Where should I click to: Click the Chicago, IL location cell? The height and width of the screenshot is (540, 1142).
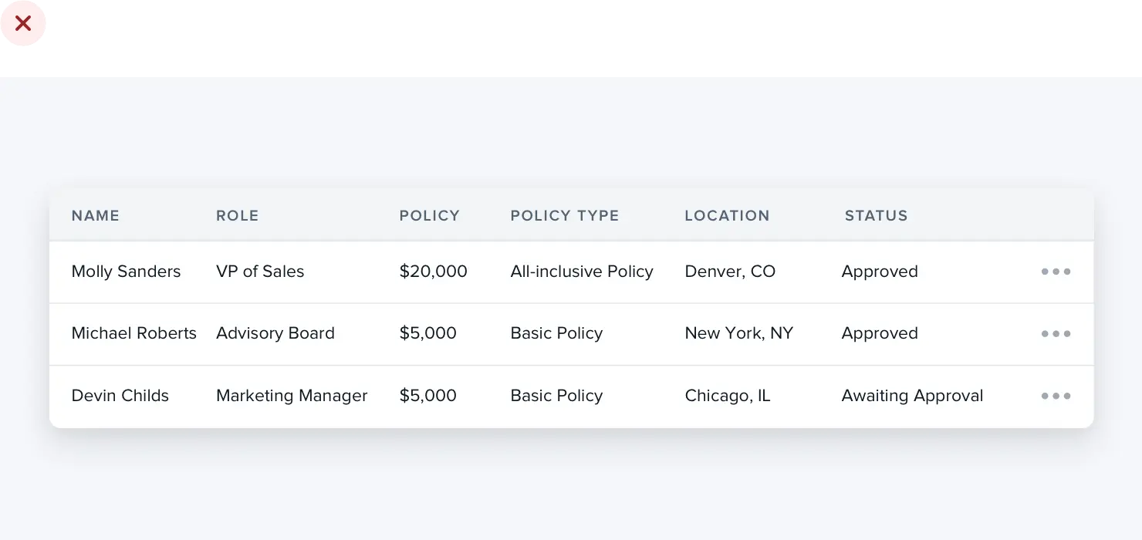(x=727, y=396)
